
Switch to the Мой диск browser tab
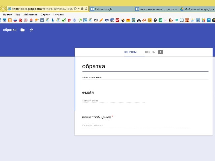pyautogui.click(x=197, y=9)
